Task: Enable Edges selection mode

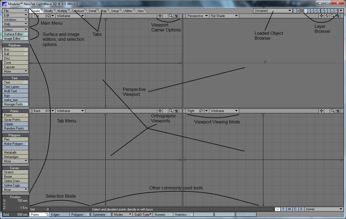Action: click(60, 215)
